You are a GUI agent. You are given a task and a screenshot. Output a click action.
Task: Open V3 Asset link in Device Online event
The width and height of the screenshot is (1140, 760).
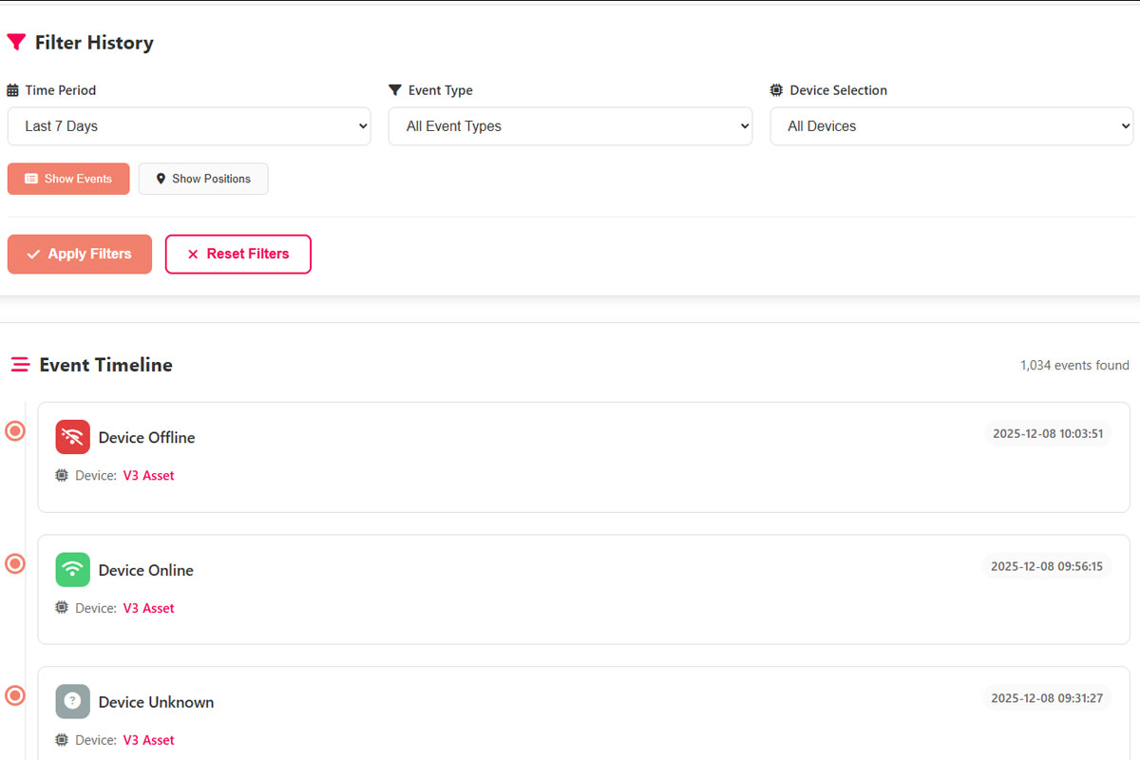point(148,608)
